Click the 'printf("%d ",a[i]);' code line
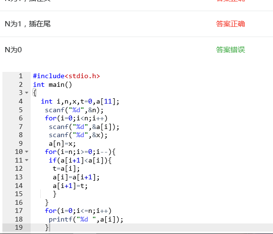This screenshot has height=234, width=273. [x=86, y=219]
